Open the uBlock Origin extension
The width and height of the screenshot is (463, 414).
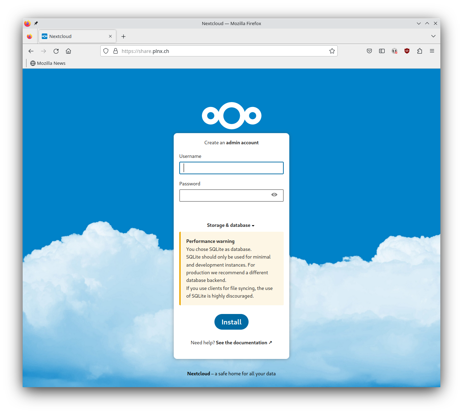click(407, 51)
